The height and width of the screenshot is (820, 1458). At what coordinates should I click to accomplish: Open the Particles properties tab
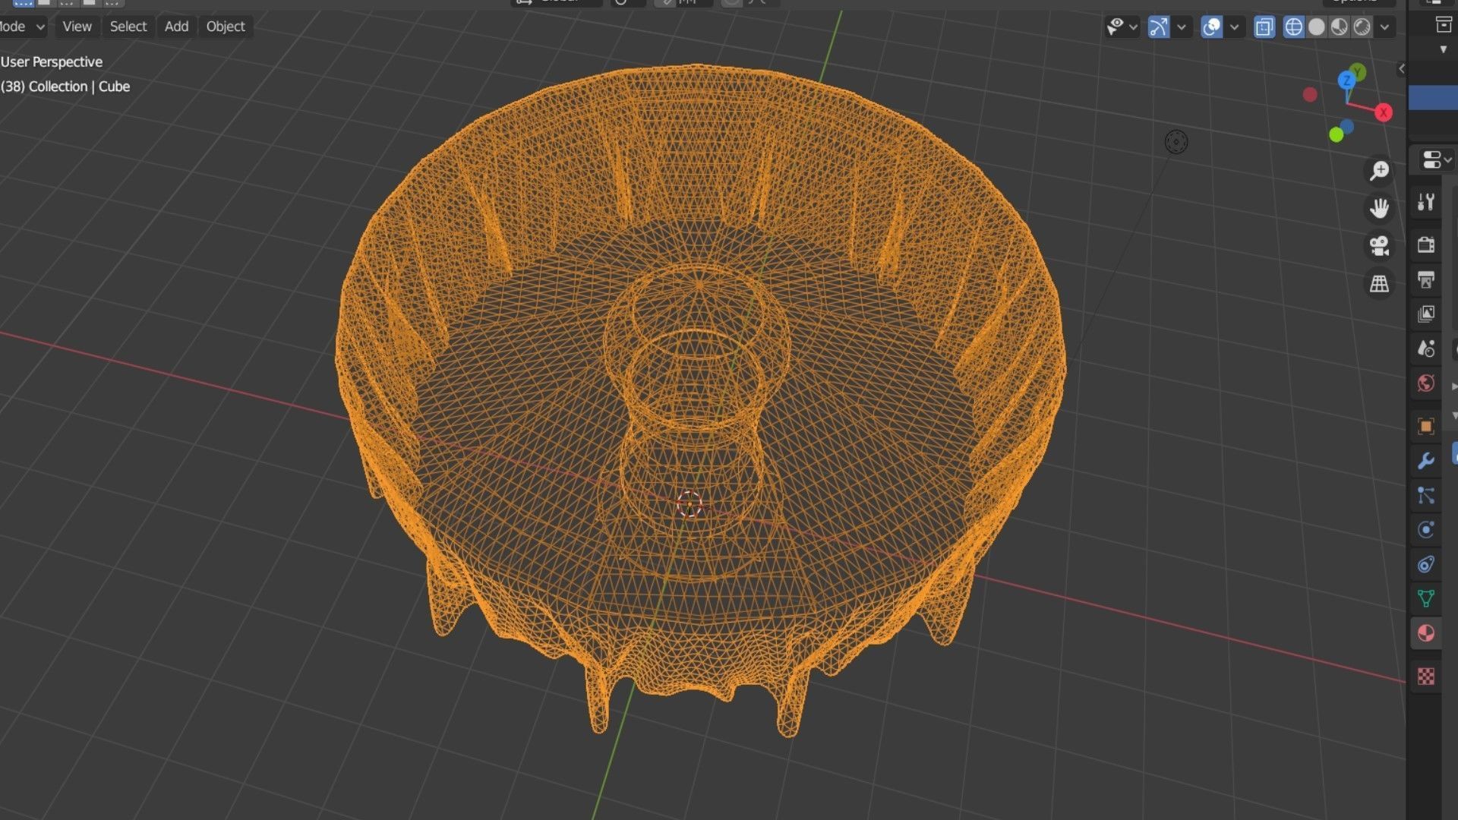[x=1425, y=496]
